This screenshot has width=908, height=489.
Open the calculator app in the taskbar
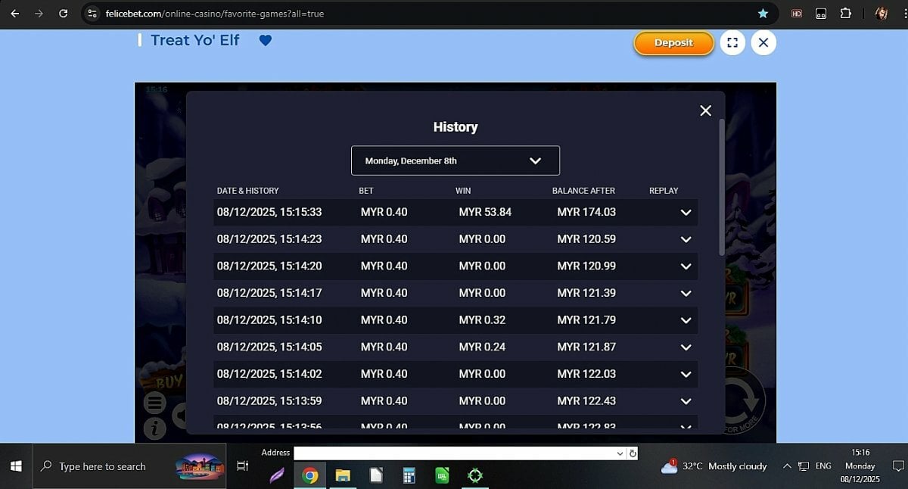point(409,475)
